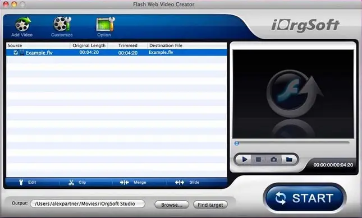Viewport: 362px width, 218px height.
Task: Open the snapshot folder icon
Action: (289, 160)
